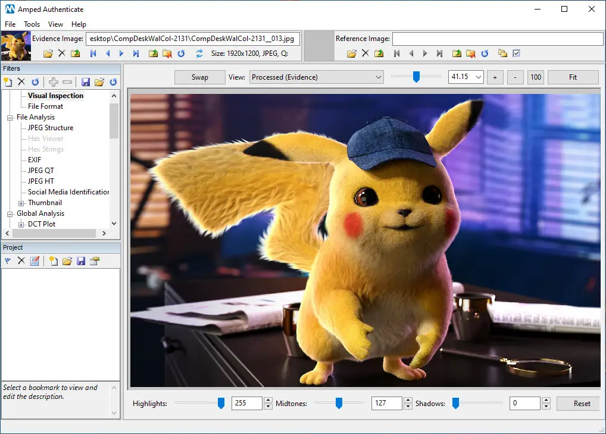Go to the previous evidence image
The width and height of the screenshot is (606, 434).
(x=108, y=54)
